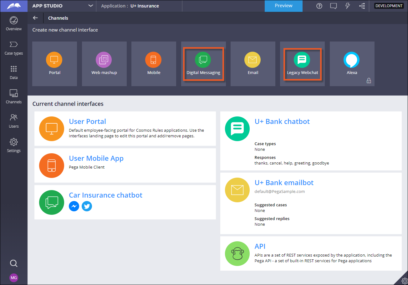Open the gear toggle in bottom-right corner

coord(403,280)
